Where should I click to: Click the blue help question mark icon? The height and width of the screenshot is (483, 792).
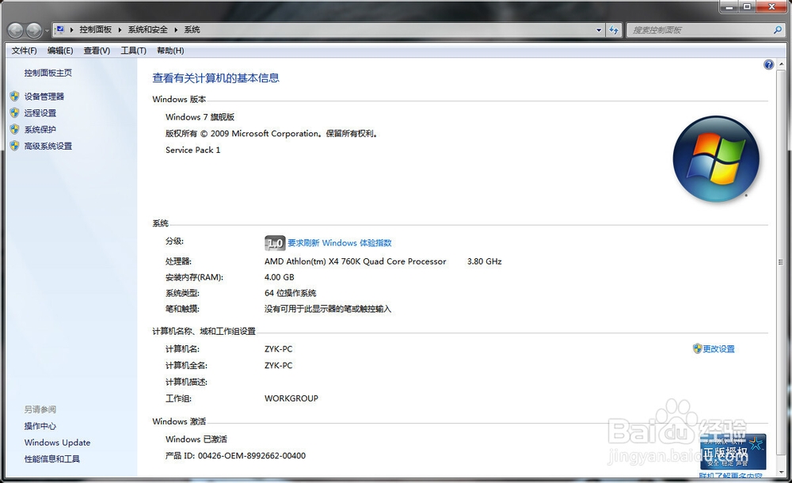point(768,65)
